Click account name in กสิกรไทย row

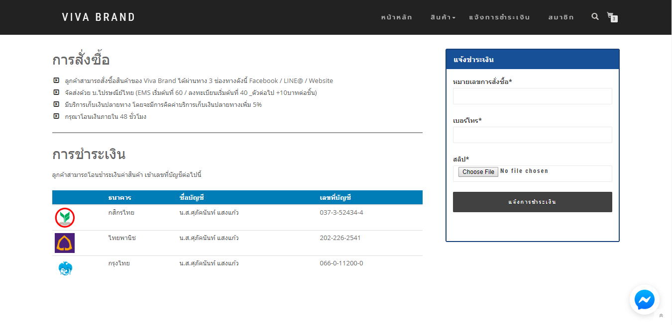pyautogui.click(x=209, y=213)
